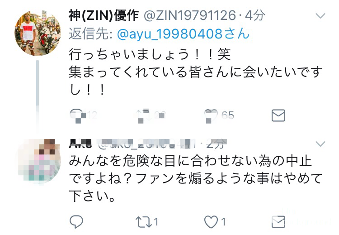This screenshot has width=339, height=235.
Task: Share the second tweet via envelope icon
Action: (278, 222)
